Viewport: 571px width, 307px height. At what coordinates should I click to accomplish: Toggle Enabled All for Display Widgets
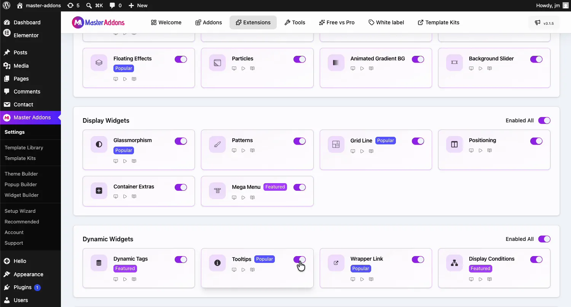(x=544, y=120)
